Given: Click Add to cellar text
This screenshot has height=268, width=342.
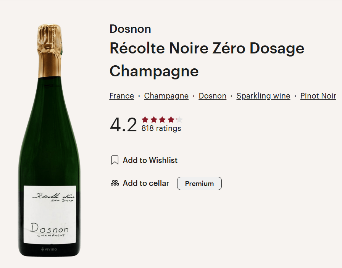Looking at the screenshot, I should 146,183.
